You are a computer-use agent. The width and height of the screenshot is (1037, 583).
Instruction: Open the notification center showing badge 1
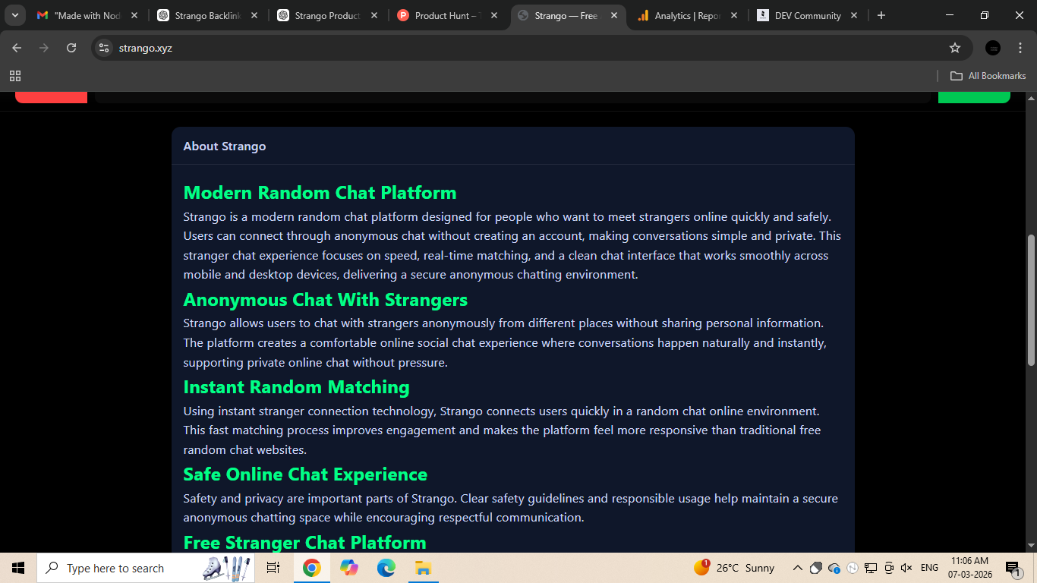(x=1013, y=568)
